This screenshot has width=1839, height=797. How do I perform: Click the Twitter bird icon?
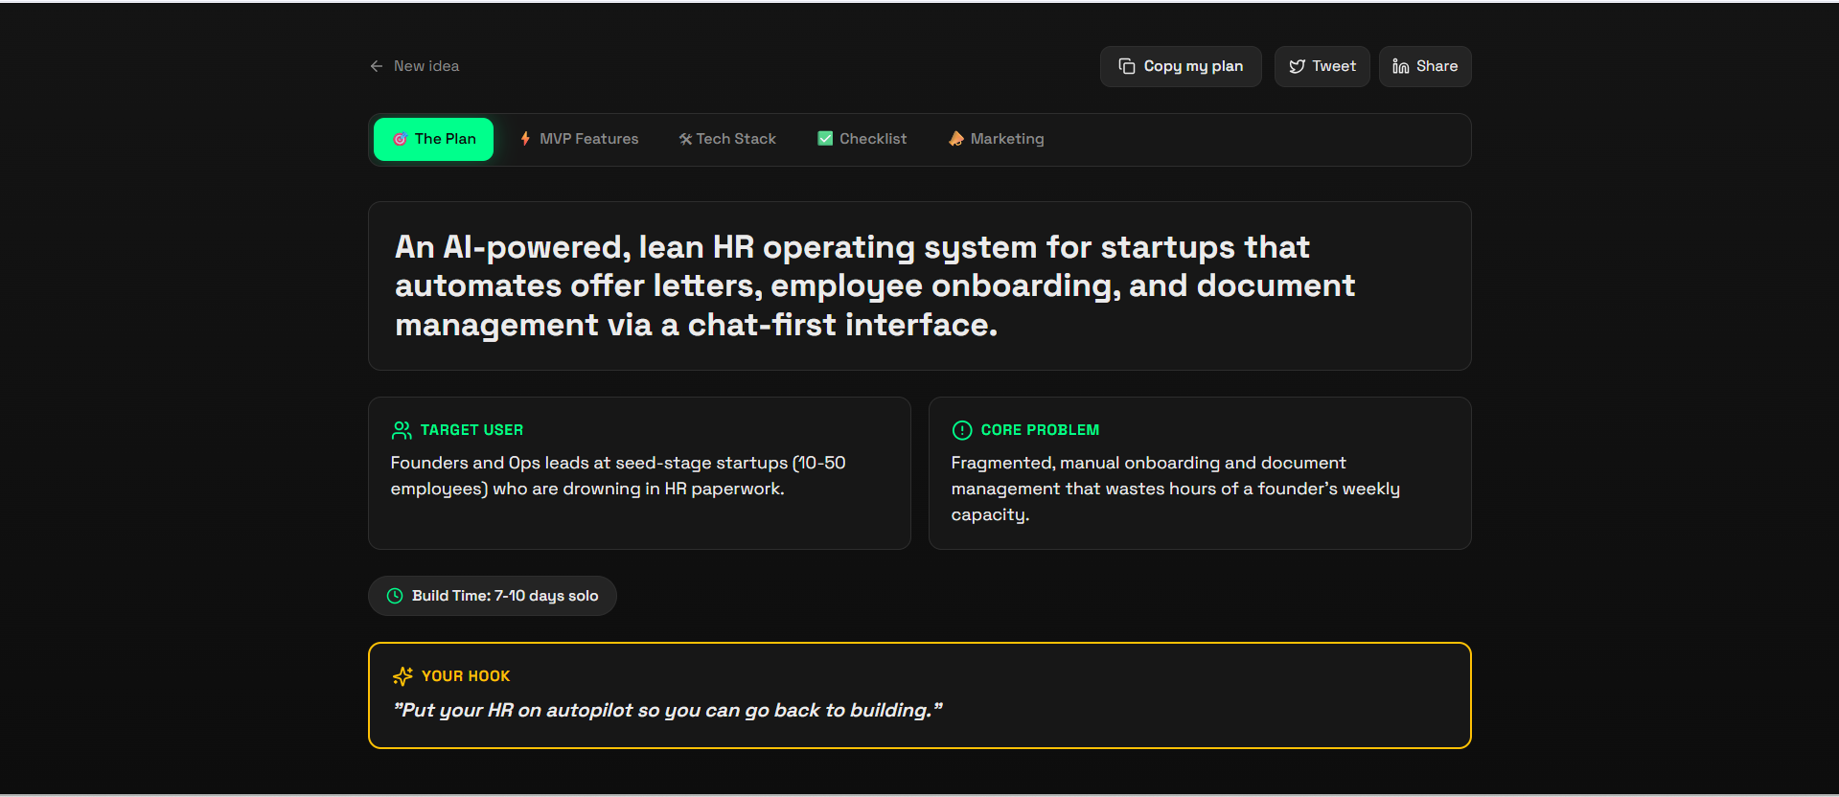1298,66
